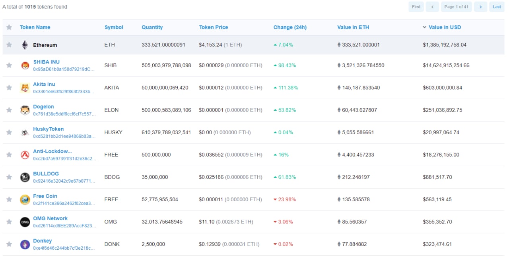The height and width of the screenshot is (256, 509).
Task: Sort table by Change (24h) header
Action: [x=290, y=27]
